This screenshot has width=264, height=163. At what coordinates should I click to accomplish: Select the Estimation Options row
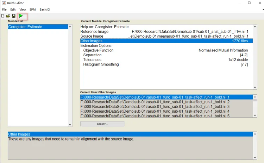click(x=166, y=46)
